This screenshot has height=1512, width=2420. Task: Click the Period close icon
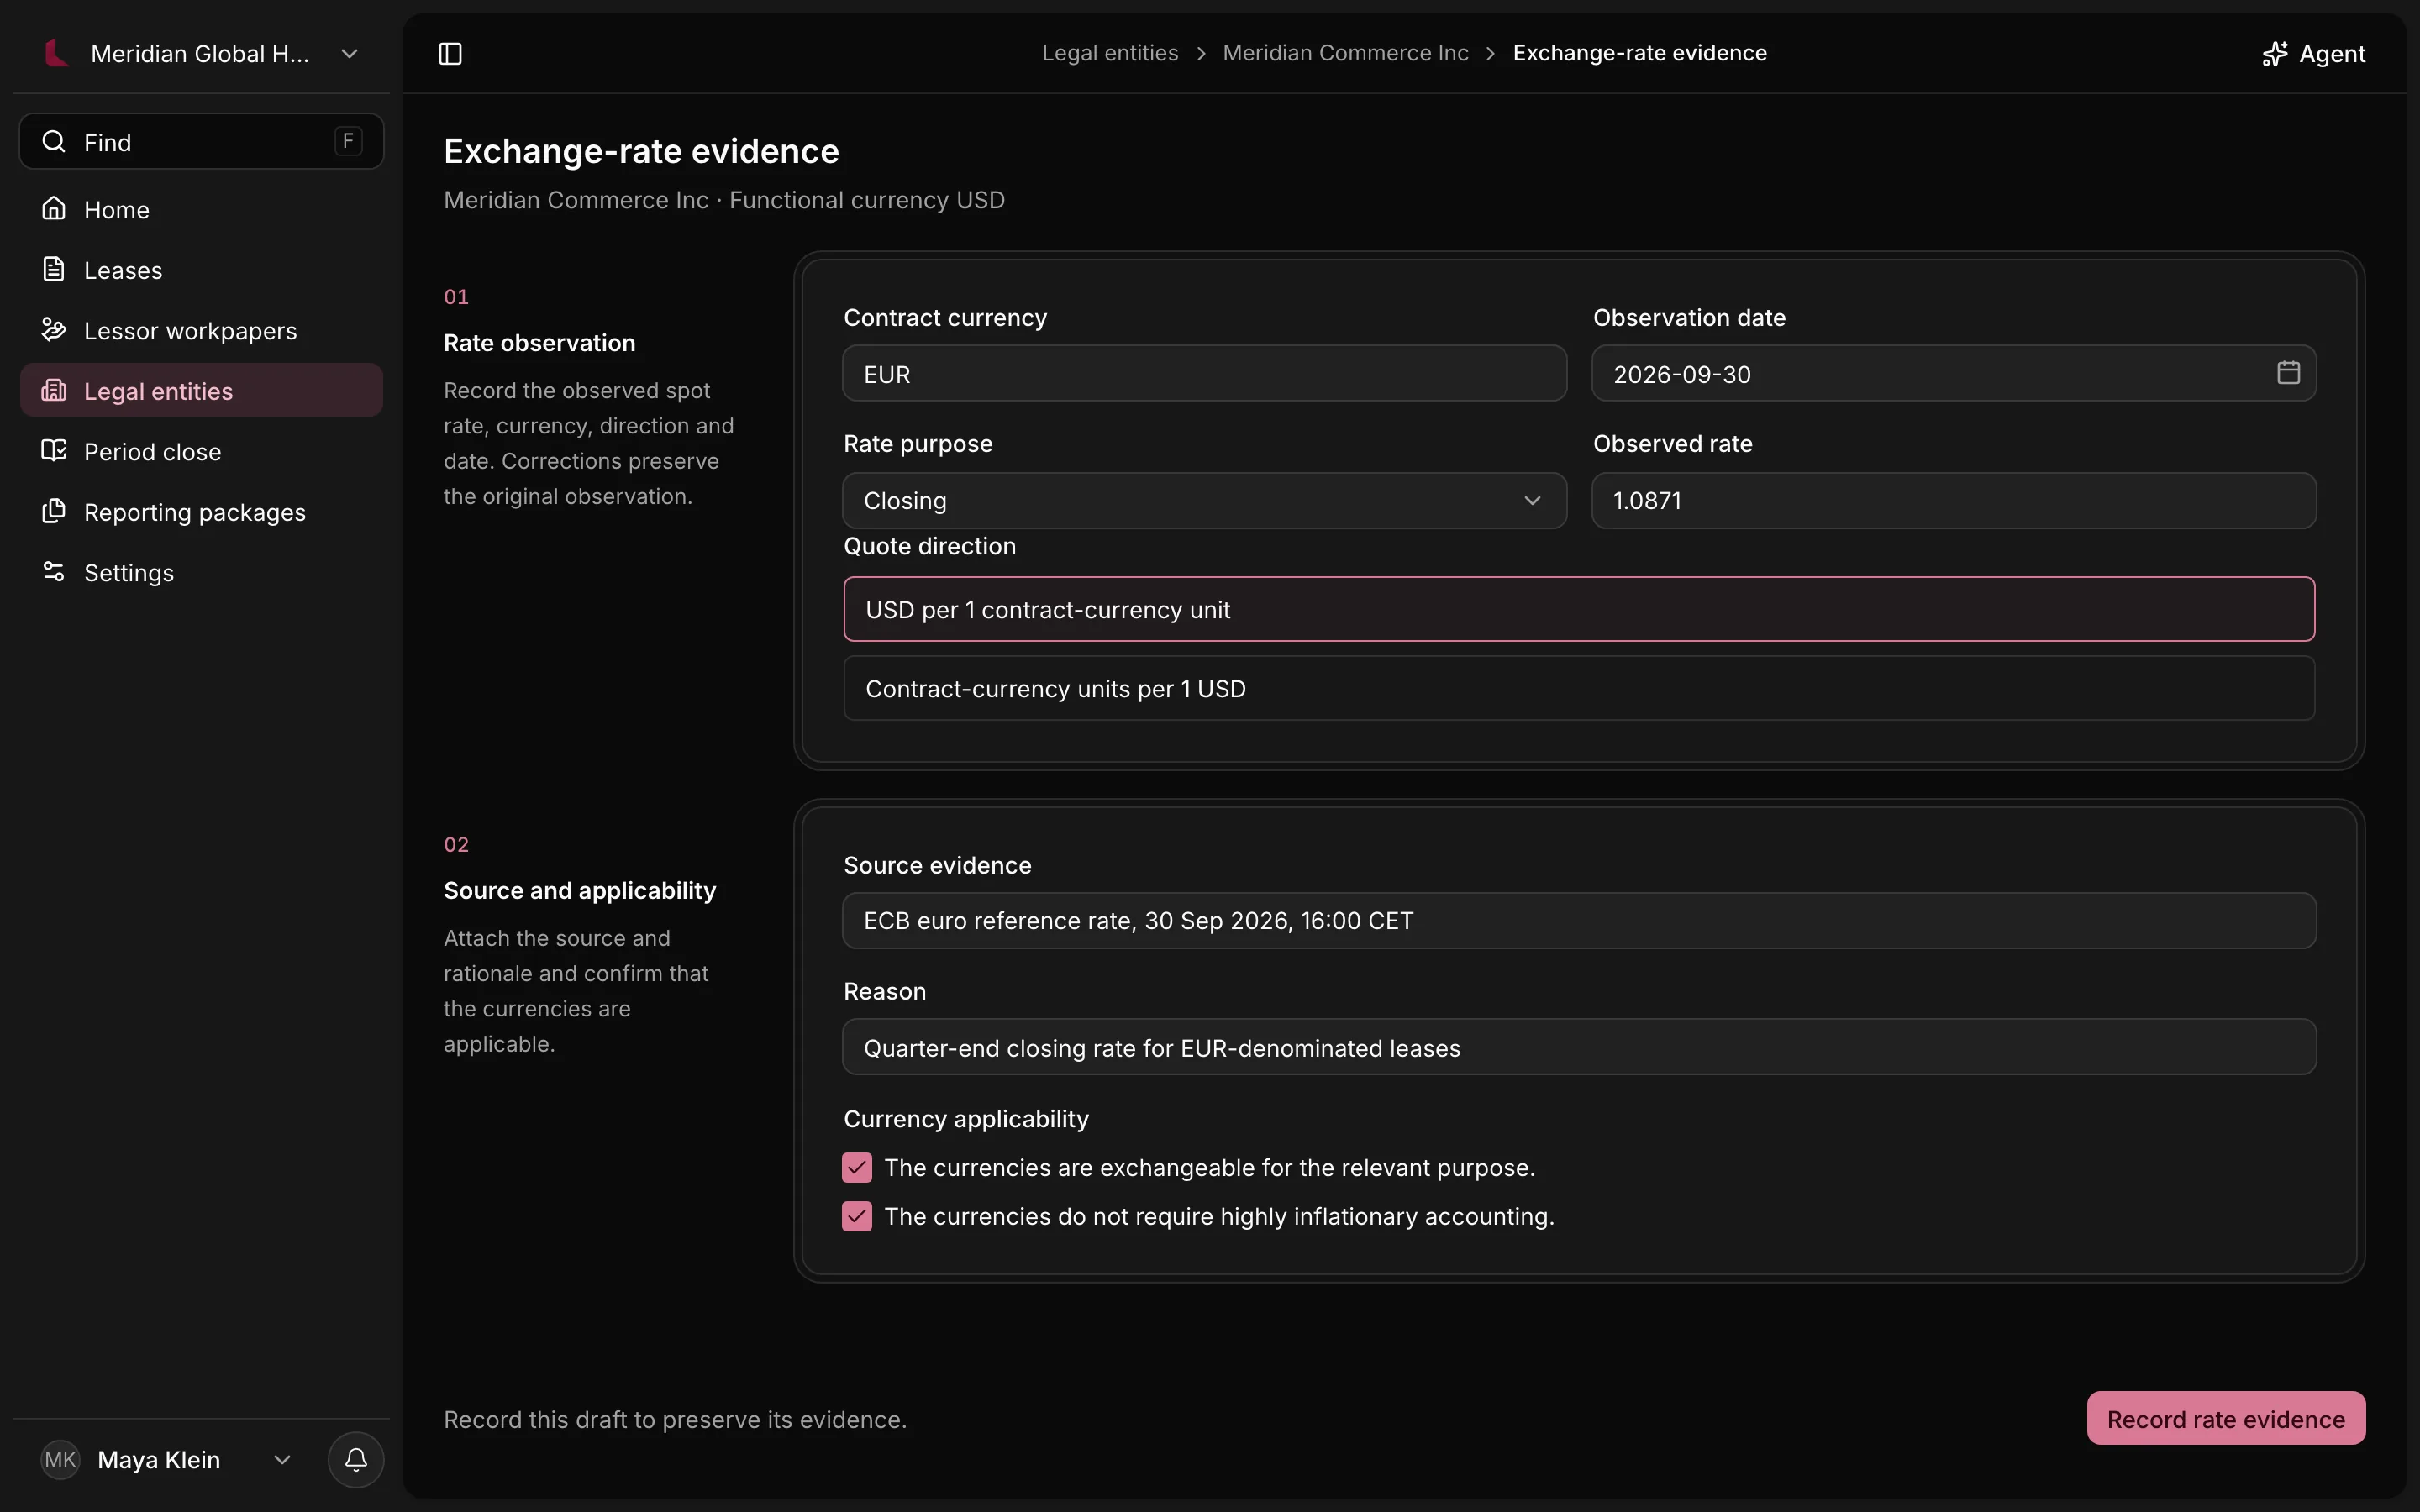[x=54, y=451]
